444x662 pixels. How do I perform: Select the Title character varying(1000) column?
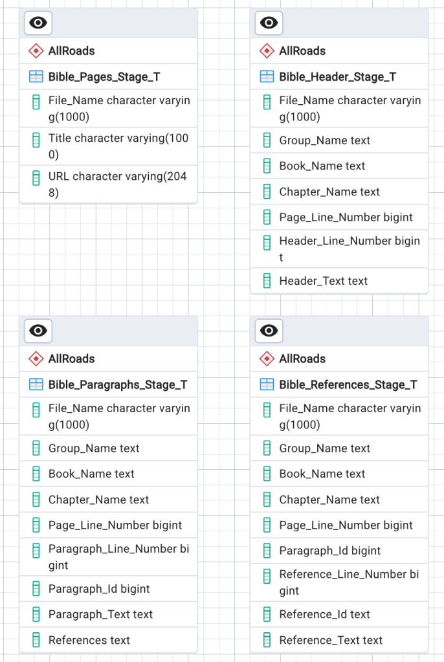118,146
